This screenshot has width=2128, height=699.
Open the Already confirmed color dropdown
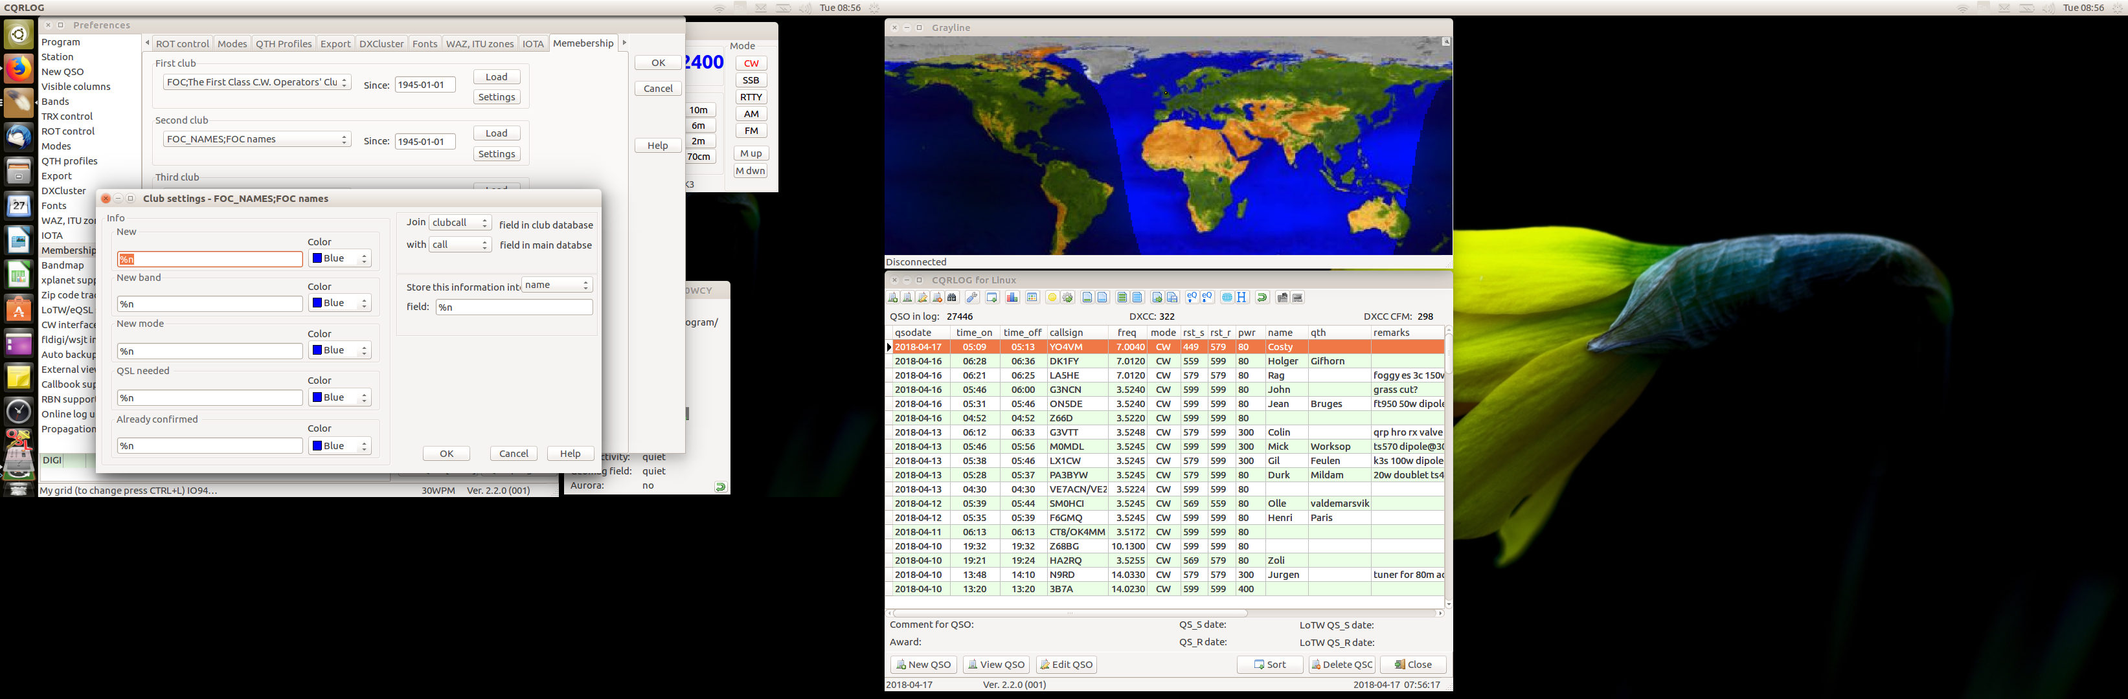click(339, 447)
